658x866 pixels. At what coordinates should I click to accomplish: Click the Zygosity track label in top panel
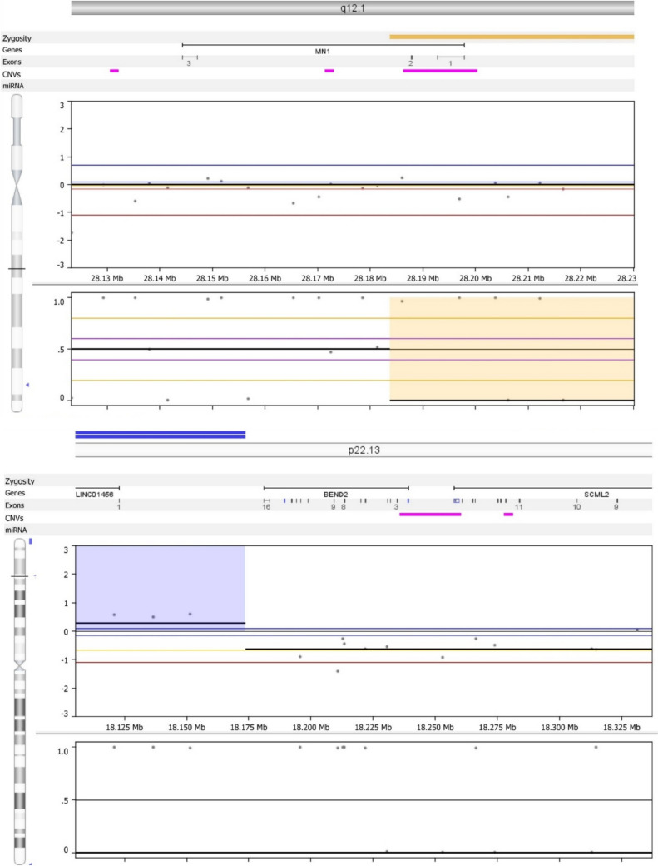click(x=17, y=38)
